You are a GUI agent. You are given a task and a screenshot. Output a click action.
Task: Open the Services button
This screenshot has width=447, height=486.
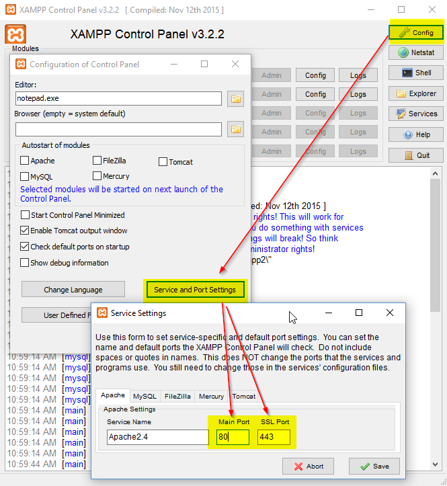(416, 114)
